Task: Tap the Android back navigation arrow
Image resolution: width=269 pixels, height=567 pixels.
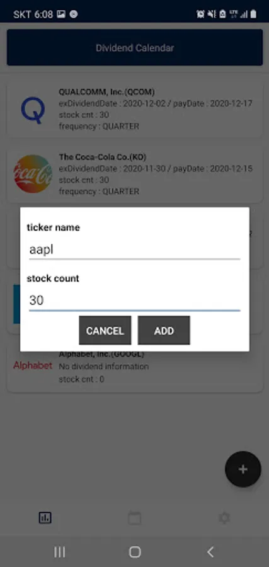Action: click(210, 552)
